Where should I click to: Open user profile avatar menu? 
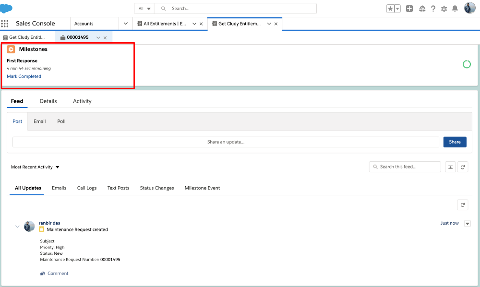pos(469,8)
